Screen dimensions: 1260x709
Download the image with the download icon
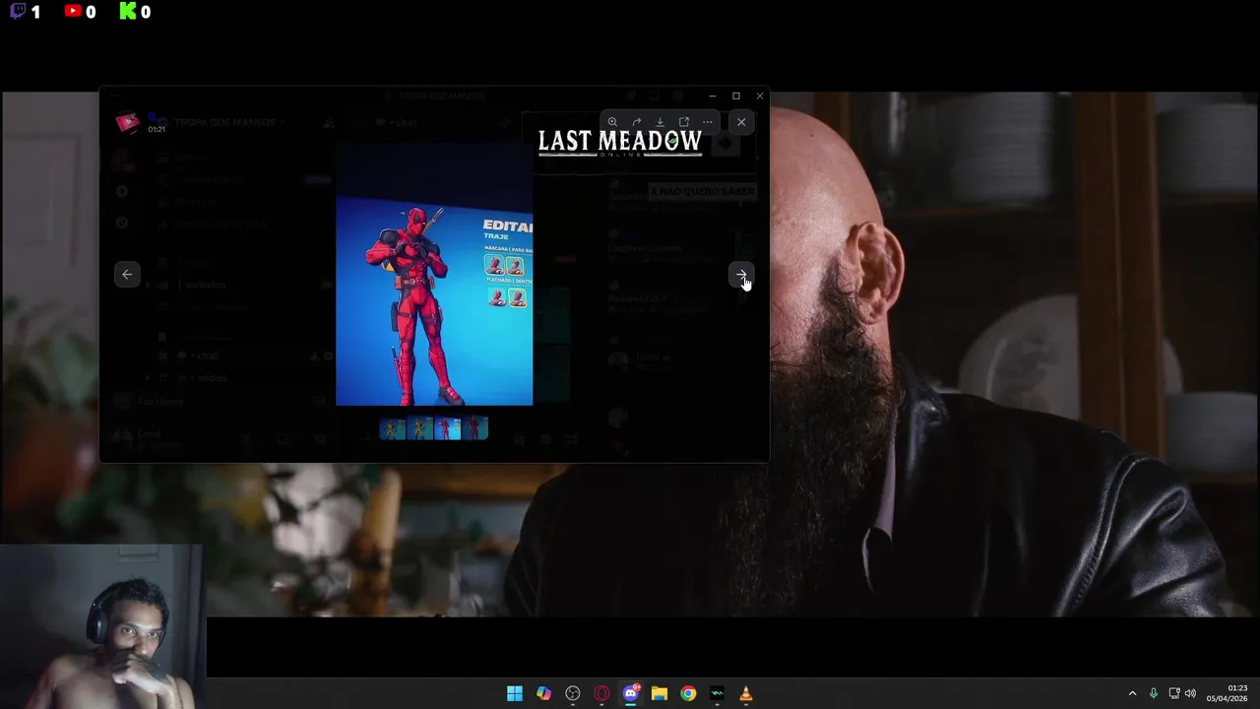click(660, 122)
